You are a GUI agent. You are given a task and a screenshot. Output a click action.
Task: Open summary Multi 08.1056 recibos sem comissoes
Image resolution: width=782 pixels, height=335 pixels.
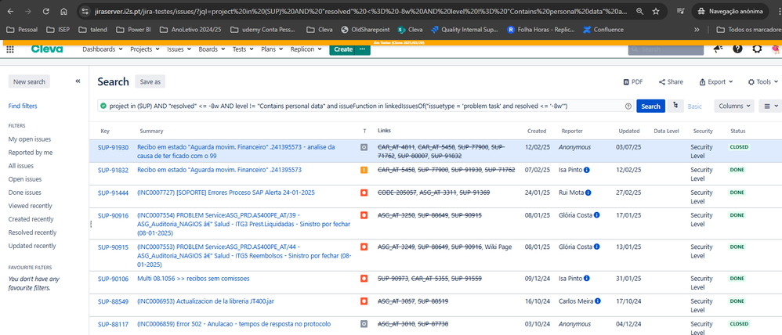click(x=193, y=278)
